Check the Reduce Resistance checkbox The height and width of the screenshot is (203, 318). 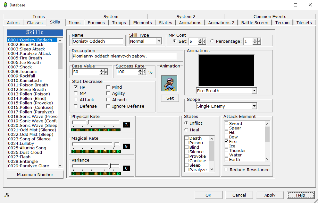[x=226, y=170]
